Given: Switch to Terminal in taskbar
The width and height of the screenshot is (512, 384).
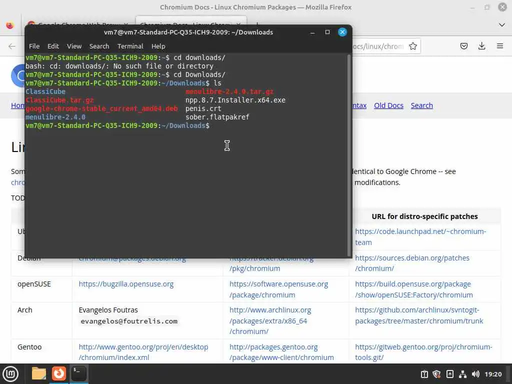Looking at the screenshot, I should tap(78, 373).
